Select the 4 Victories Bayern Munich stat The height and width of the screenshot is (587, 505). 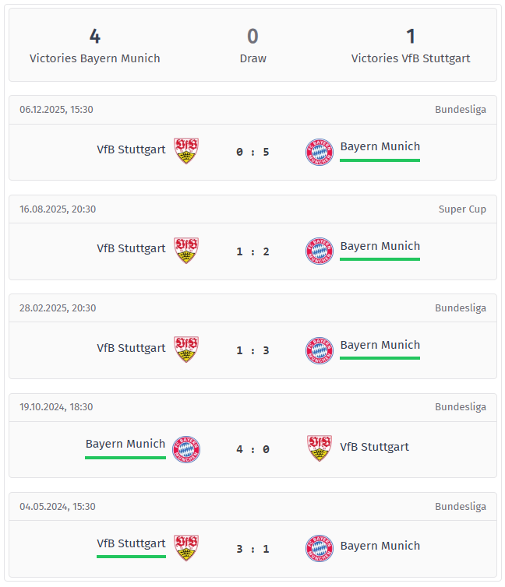(95, 46)
